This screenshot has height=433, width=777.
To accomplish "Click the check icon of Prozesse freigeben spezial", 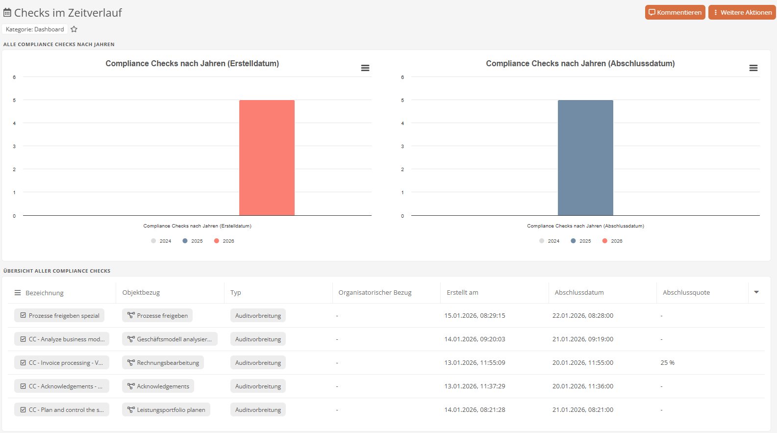I will pos(23,315).
